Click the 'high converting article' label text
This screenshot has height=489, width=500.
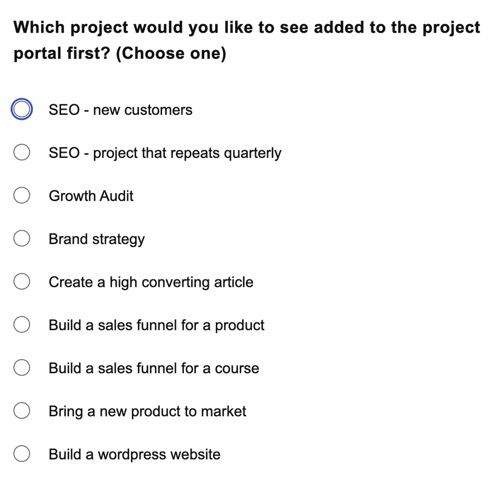pyautogui.click(x=182, y=283)
